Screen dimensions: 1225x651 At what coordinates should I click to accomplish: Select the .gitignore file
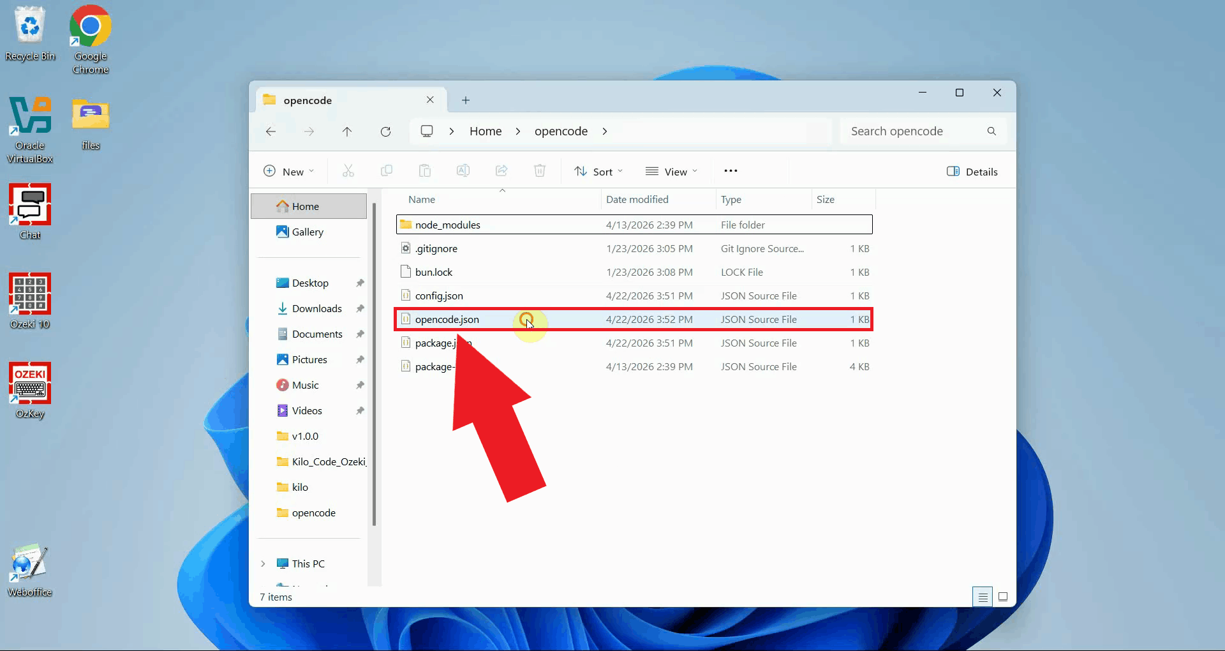point(634,249)
